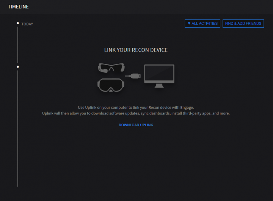Click the sunglasses device icon
The image size is (273, 201).
point(111,68)
